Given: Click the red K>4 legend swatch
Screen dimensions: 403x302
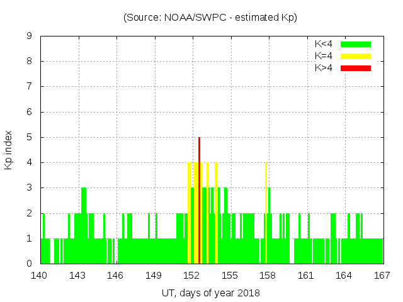Looking at the screenshot, I should (356, 67).
